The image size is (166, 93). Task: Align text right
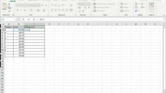coord(59,10)
